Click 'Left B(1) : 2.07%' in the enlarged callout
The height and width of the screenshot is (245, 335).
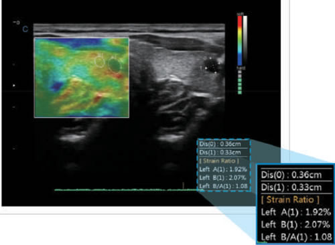(295, 224)
